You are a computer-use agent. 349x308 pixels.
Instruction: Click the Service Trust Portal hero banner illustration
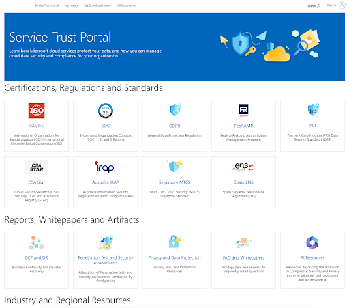pyautogui.click(x=270, y=46)
